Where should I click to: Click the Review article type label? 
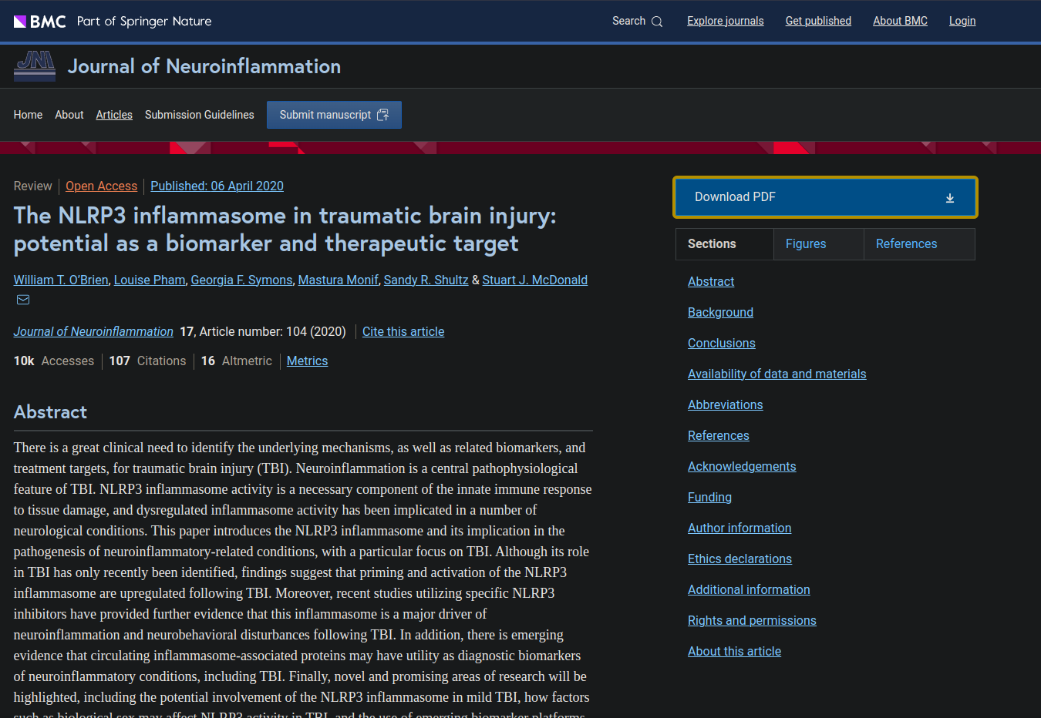pos(32,186)
